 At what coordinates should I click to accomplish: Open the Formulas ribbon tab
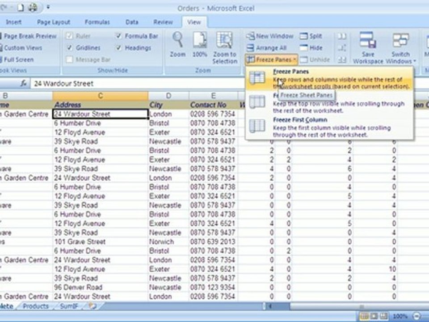tap(97, 22)
